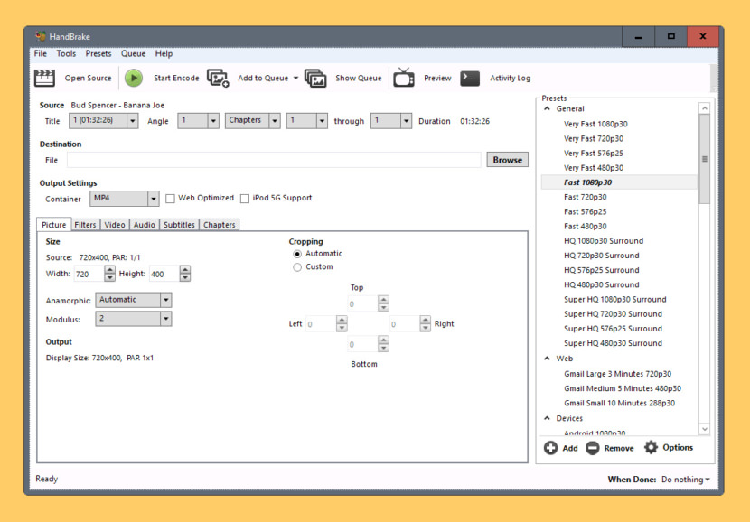Open the Help menu
The width and height of the screenshot is (750, 522).
(164, 53)
